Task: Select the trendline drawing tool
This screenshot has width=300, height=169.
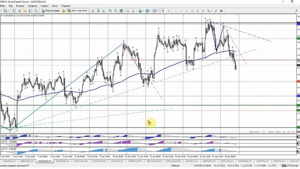Action: pyautogui.click(x=187, y=11)
